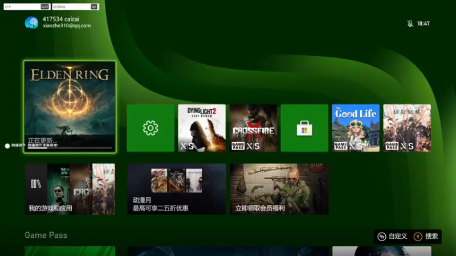Screen dimensions: 456x256
Task: Open 立即领取会员福利 member benefits tile
Action: 279,189
